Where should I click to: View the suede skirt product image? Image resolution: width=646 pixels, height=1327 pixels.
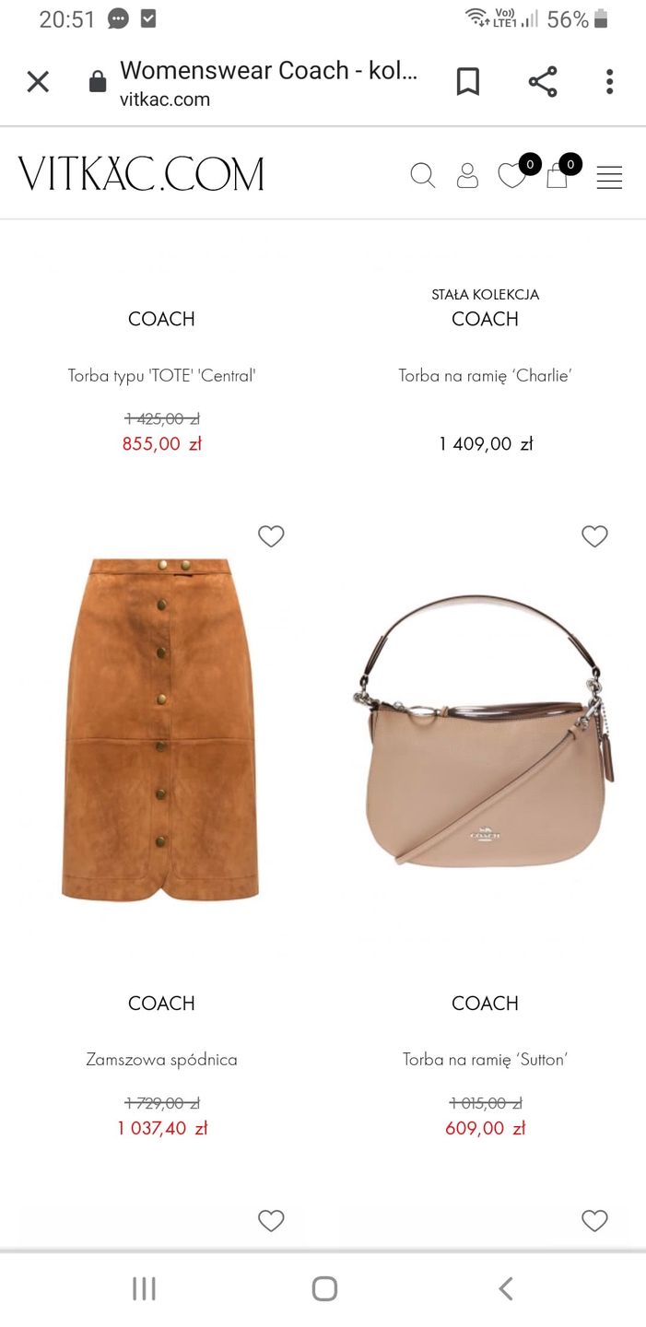[x=160, y=728]
